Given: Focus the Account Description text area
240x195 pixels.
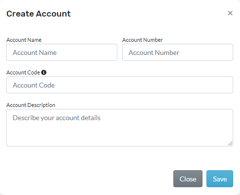Looking at the screenshot, I should pos(120,128).
